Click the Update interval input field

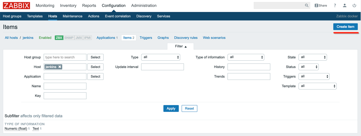point(162,67)
